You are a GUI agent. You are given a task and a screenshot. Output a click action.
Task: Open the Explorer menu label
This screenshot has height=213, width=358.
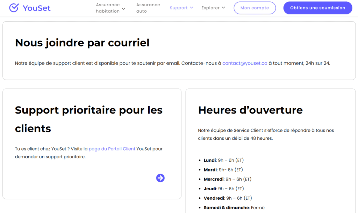(210, 8)
